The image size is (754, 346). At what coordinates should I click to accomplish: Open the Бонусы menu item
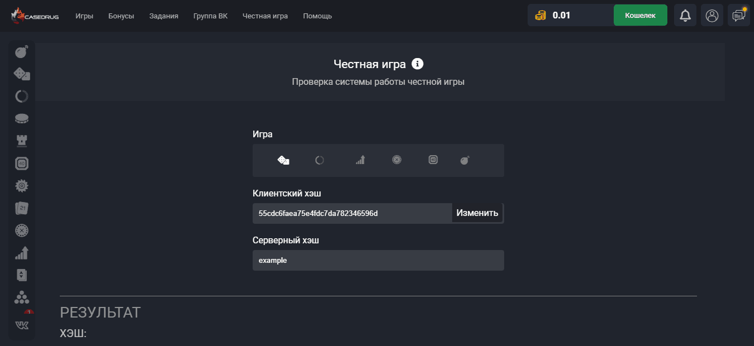pyautogui.click(x=121, y=16)
